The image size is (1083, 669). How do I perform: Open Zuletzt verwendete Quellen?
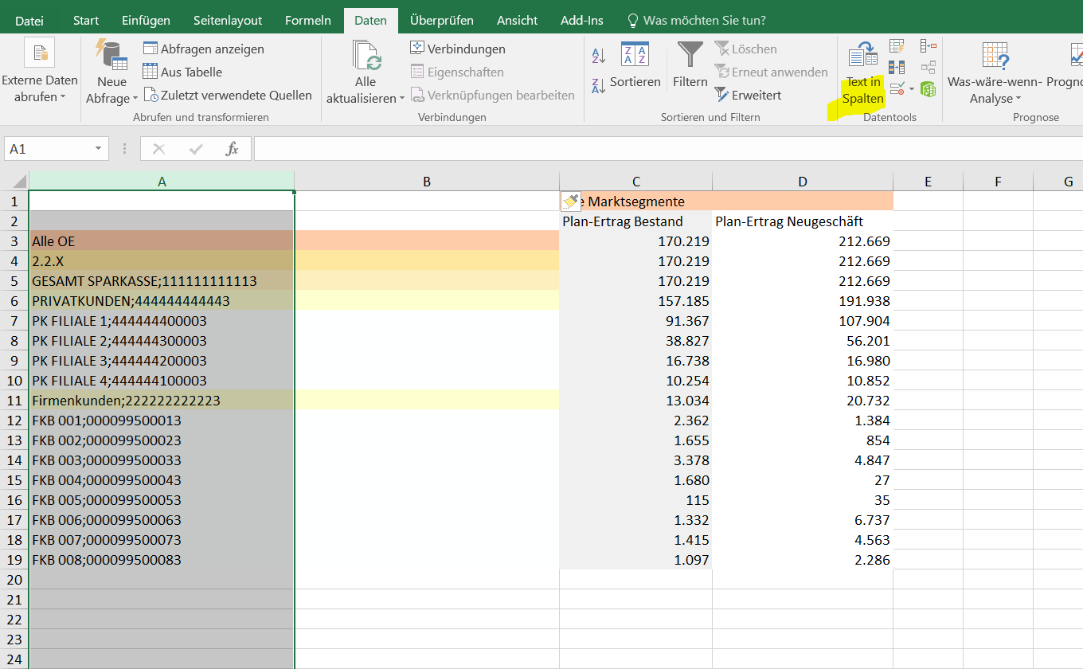coord(228,95)
